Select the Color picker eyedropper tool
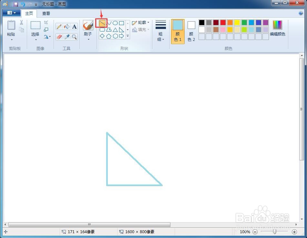Image resolution: width=307 pixels, height=238 pixels. coord(67,37)
